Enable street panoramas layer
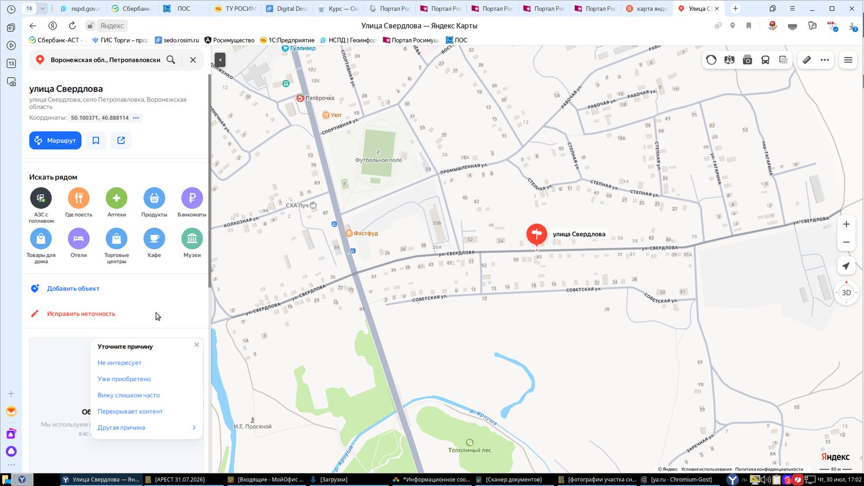The image size is (864, 486). coord(729,60)
